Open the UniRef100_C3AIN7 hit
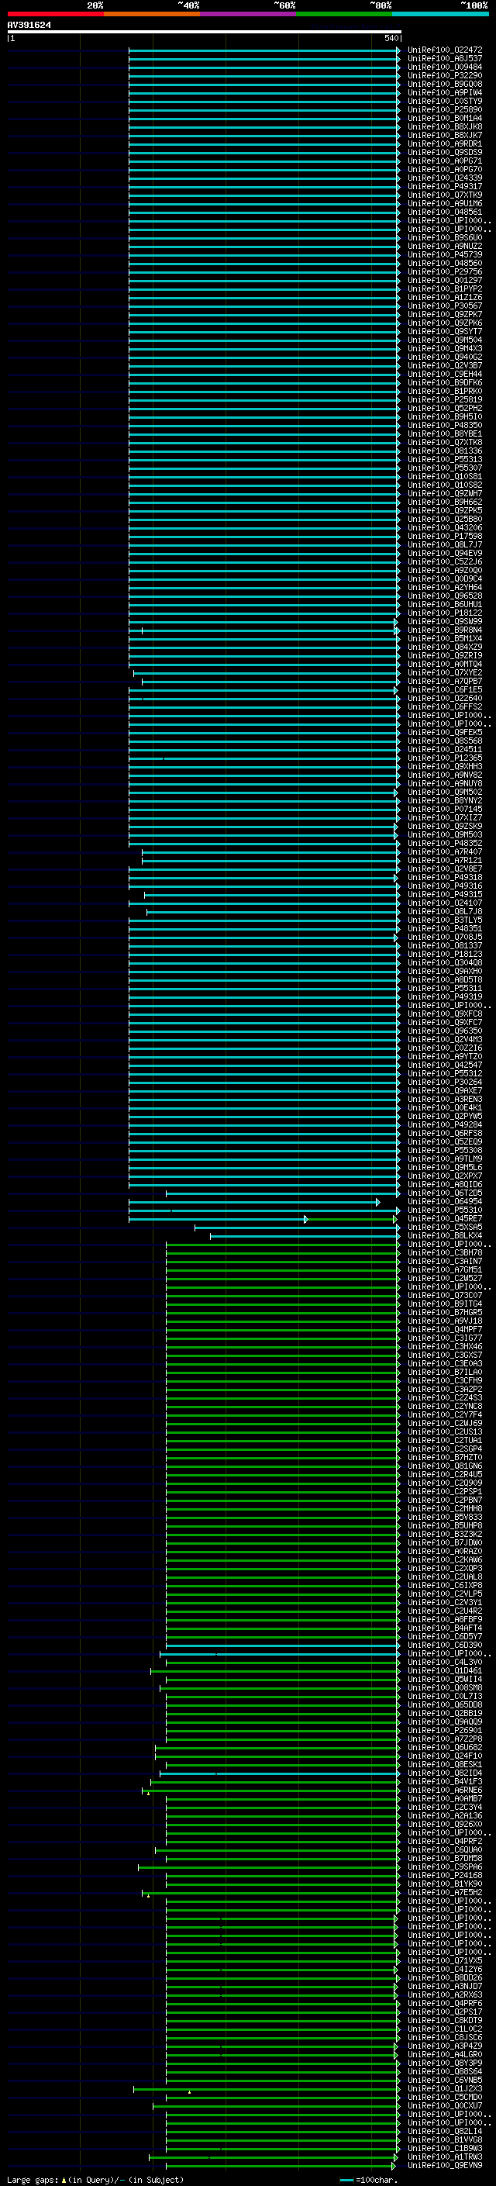Image resolution: width=496 pixels, height=2186 pixels. pyautogui.click(x=444, y=1262)
